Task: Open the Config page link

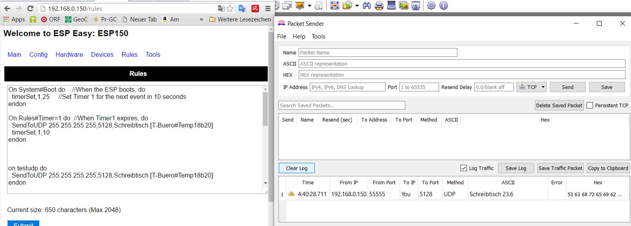Action: pyautogui.click(x=38, y=54)
